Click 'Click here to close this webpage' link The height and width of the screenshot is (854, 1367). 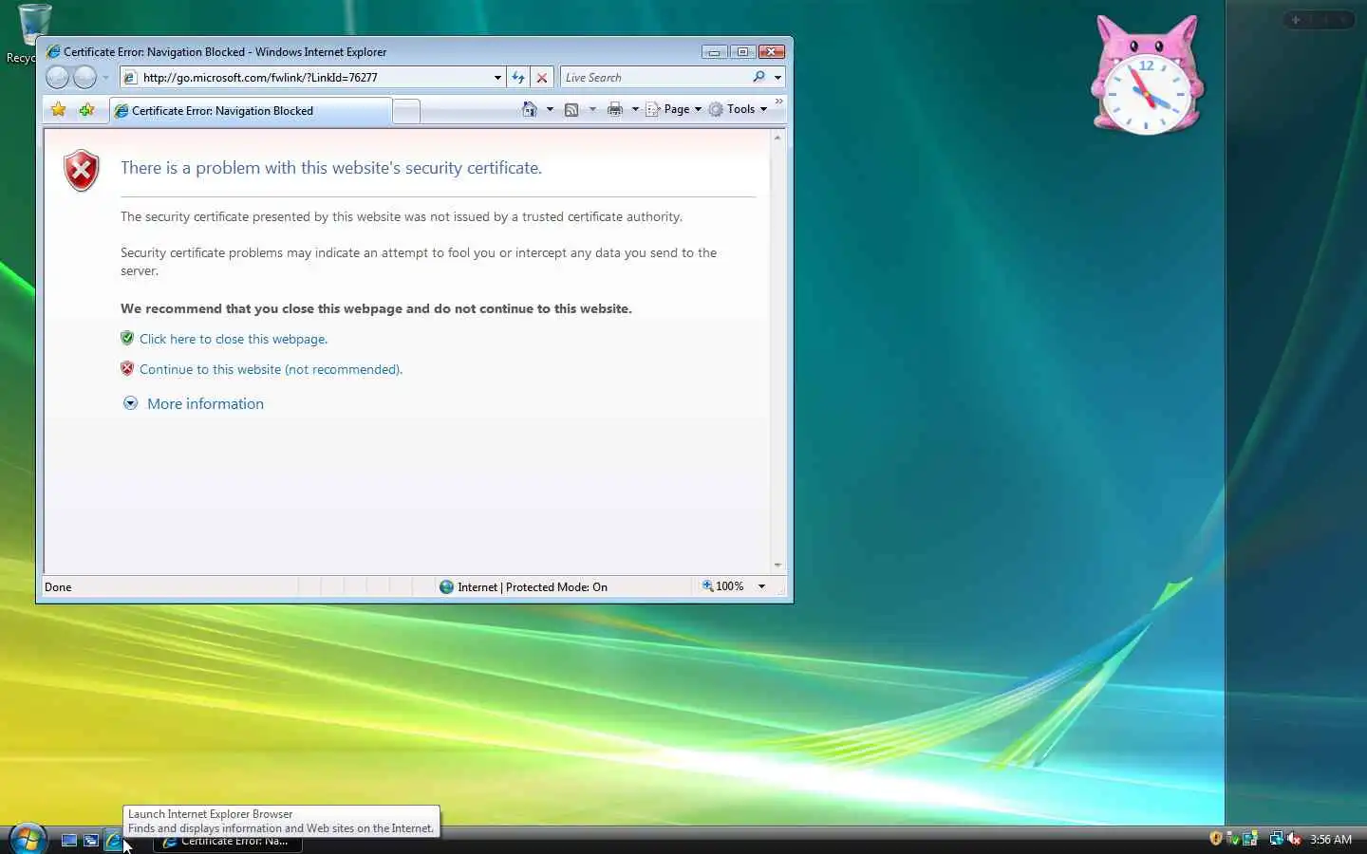(234, 339)
